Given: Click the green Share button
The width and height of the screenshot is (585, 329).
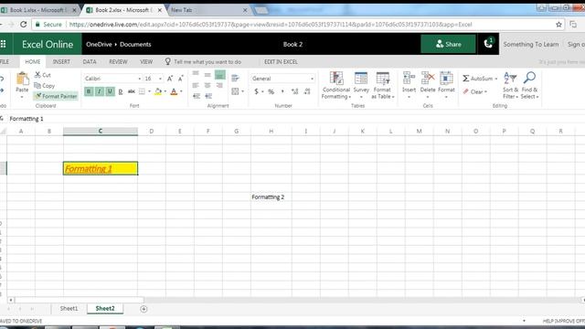Looking at the screenshot, I should pyautogui.click(x=448, y=44).
